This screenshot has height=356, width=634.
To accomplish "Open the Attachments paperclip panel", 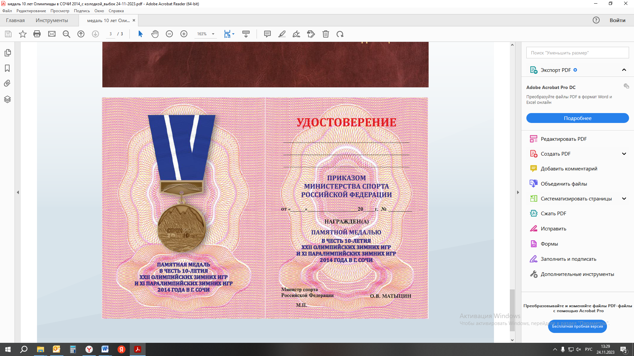I will coord(7,83).
